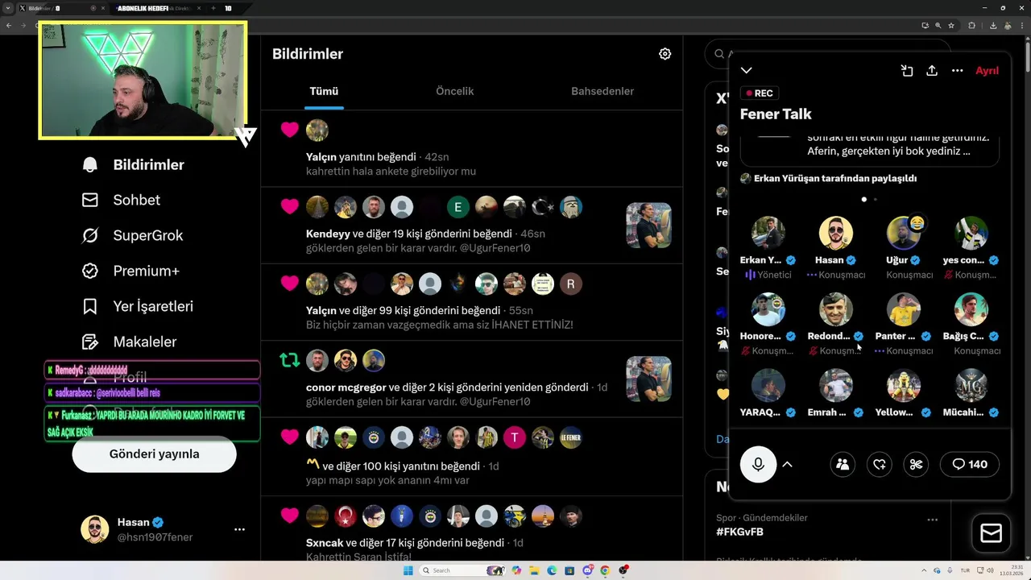
Task: Open post thumbnail in conor mcgregor notification
Action: point(648,379)
